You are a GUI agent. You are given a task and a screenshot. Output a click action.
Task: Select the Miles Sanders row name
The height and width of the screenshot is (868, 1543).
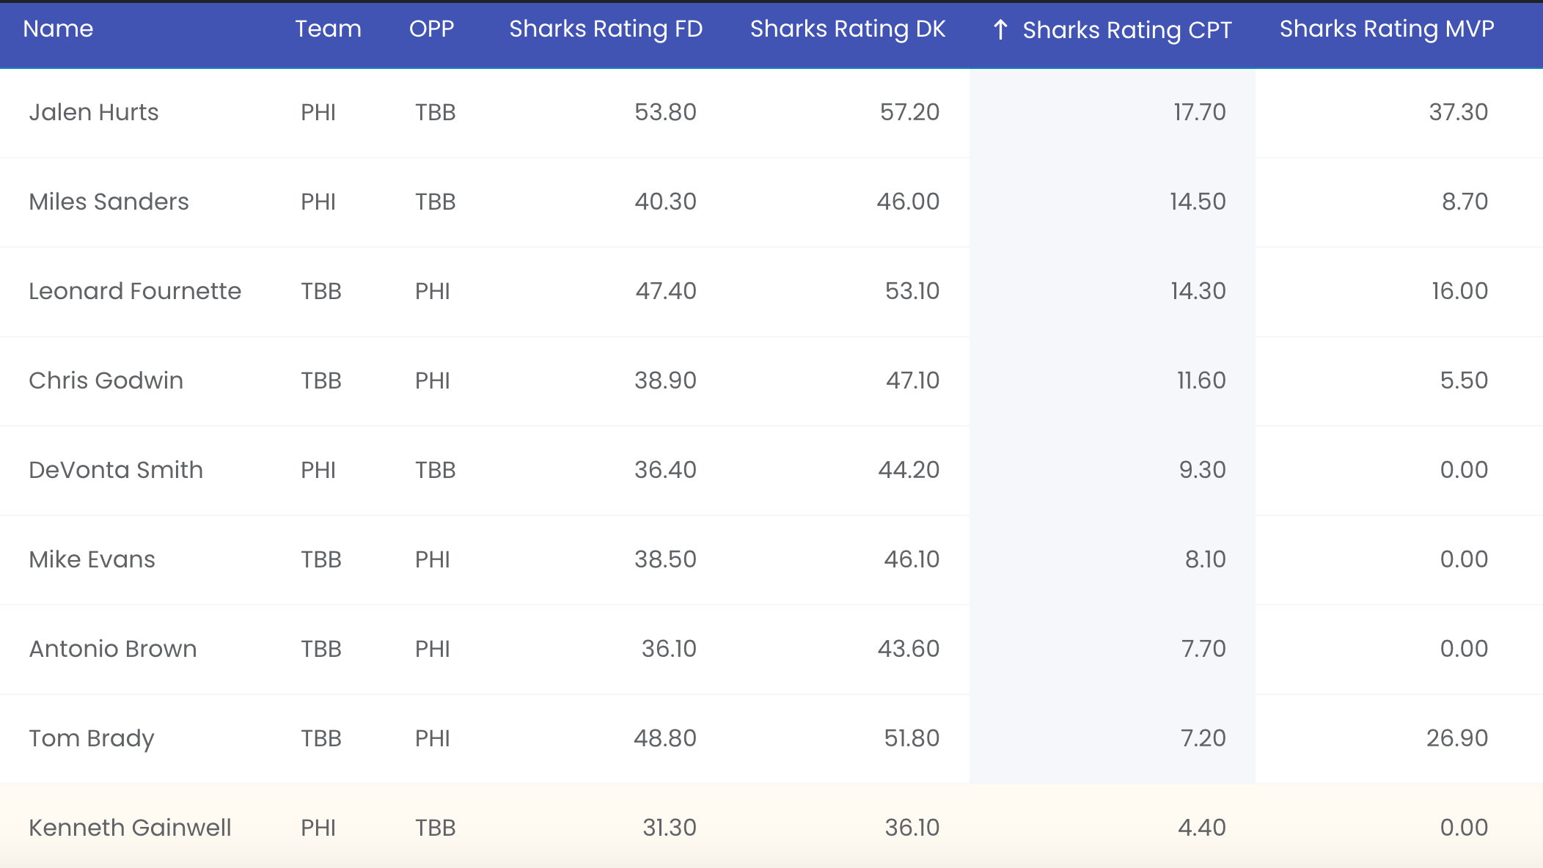[x=109, y=202]
